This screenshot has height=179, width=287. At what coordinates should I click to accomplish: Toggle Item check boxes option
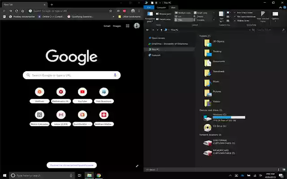[243, 13]
